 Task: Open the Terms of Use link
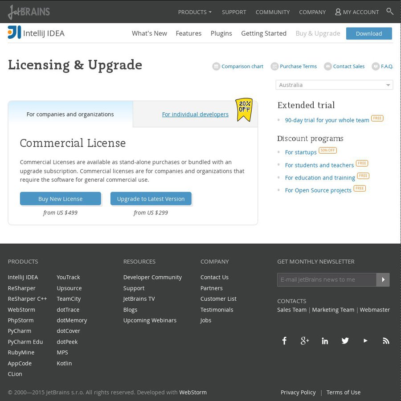tap(344, 392)
